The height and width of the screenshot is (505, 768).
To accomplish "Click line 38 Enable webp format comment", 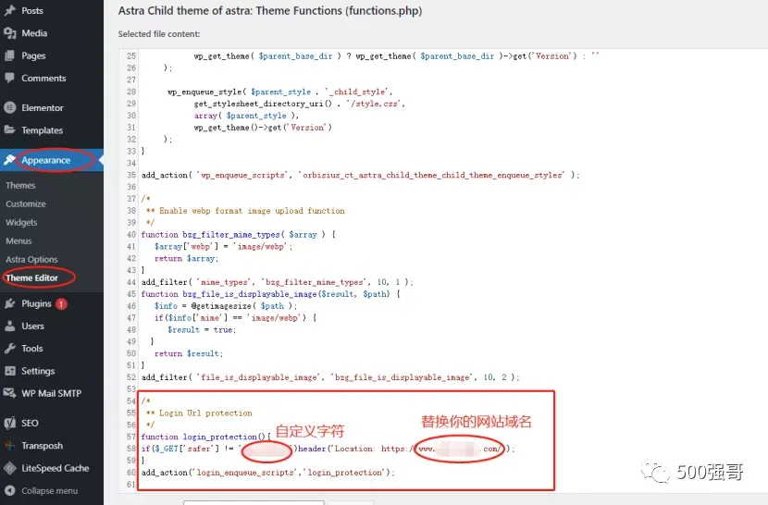I will click(245, 211).
